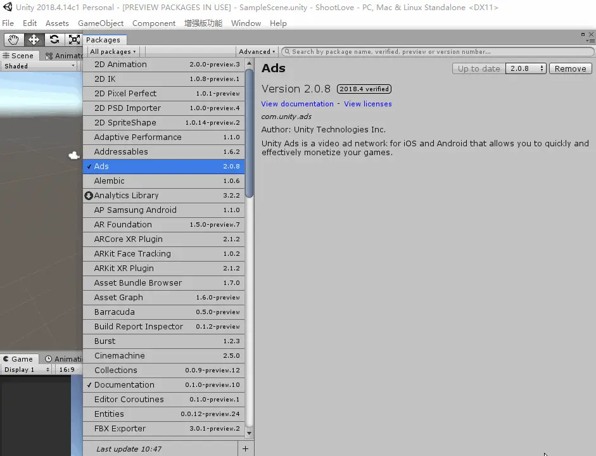Select the Addressables package

pos(164,152)
